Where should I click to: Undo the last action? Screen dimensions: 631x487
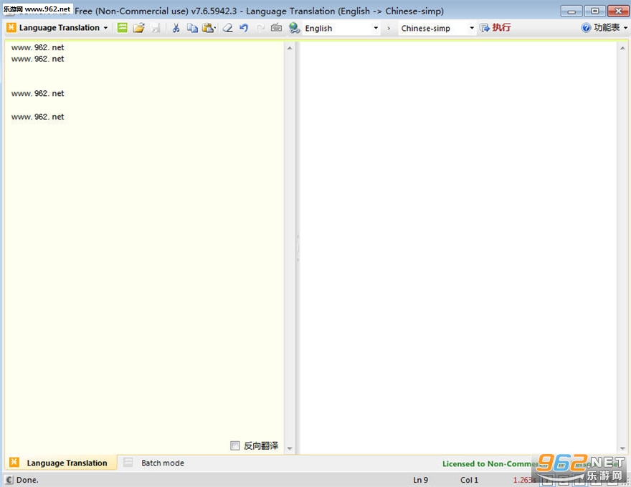coord(244,28)
